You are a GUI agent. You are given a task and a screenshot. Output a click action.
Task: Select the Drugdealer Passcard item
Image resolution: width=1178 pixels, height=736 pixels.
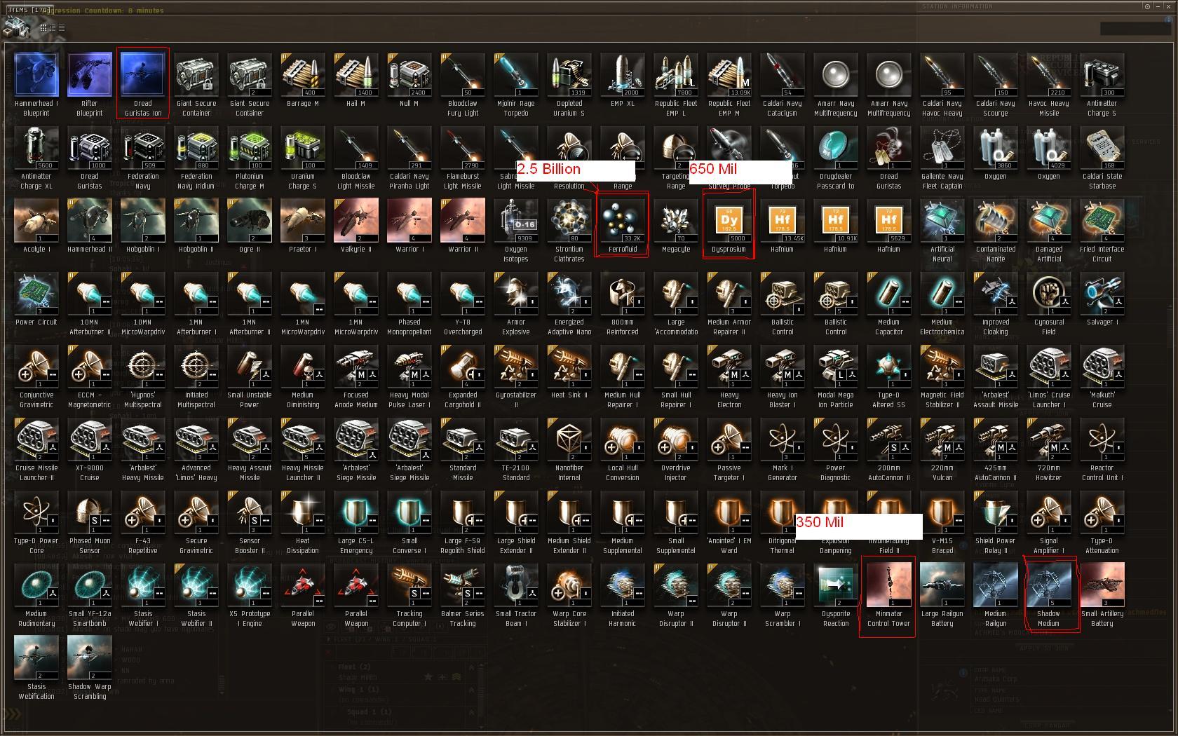[x=836, y=157]
